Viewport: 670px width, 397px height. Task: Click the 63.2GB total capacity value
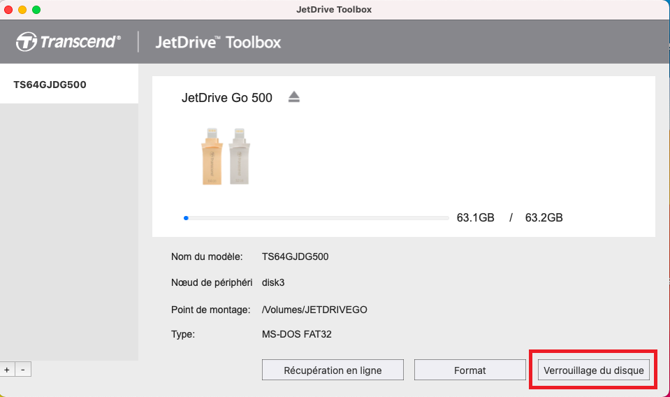[x=544, y=217]
